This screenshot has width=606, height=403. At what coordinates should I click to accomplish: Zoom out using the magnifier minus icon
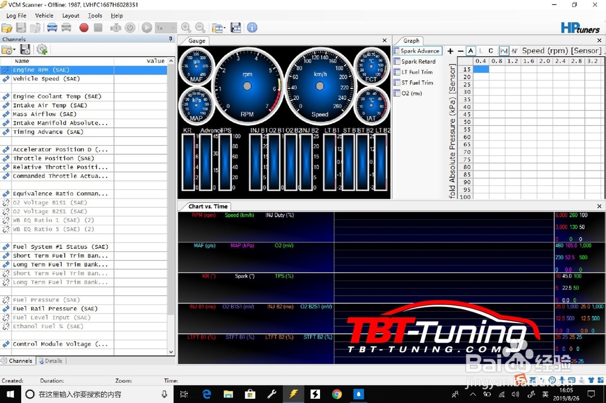click(x=200, y=28)
